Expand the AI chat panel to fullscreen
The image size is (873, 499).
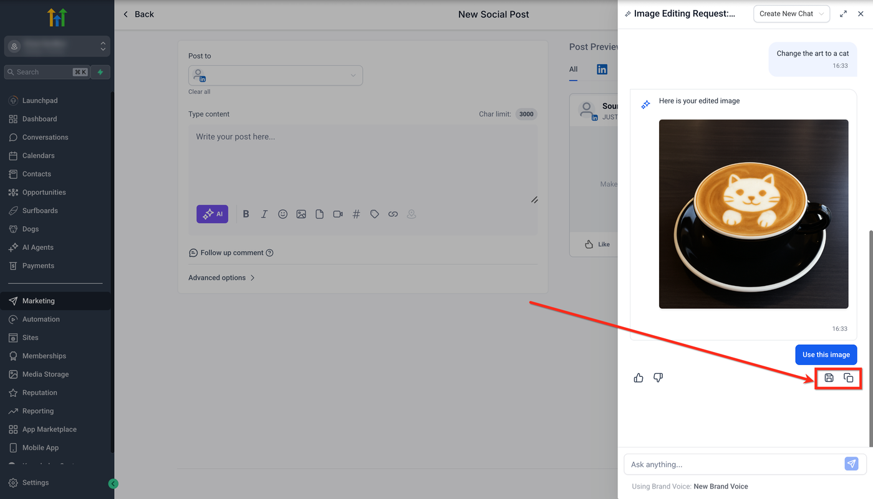pyautogui.click(x=843, y=14)
